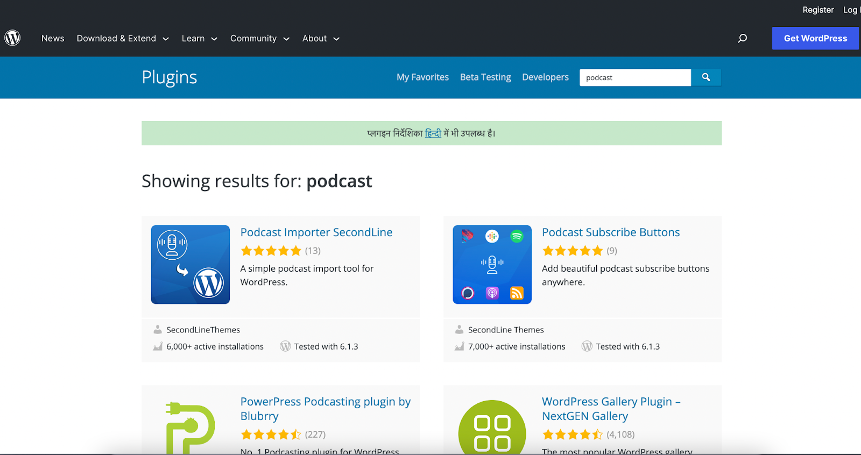Expand the About menu
Viewport: 861px width, 455px height.
click(321, 39)
